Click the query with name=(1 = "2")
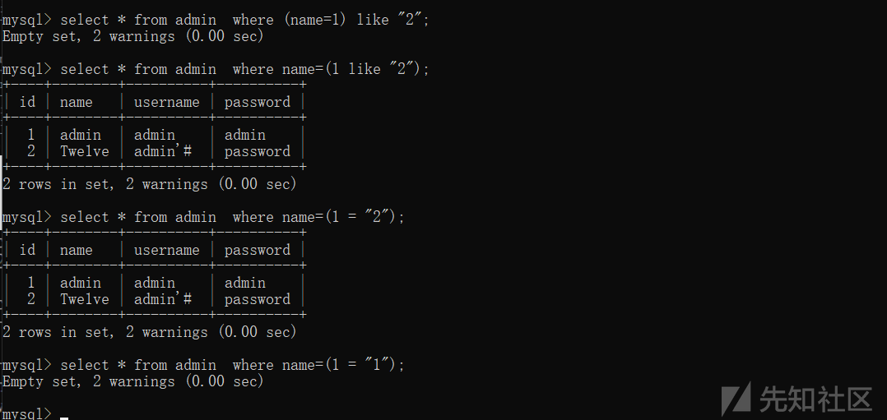The width and height of the screenshot is (887, 420). pyautogui.click(x=233, y=218)
